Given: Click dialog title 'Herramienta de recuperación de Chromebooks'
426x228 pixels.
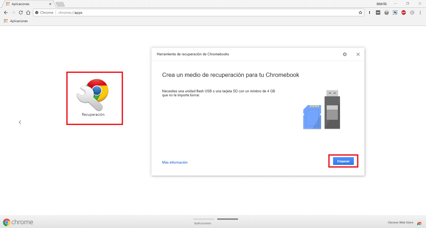Looking at the screenshot, I should [193, 54].
